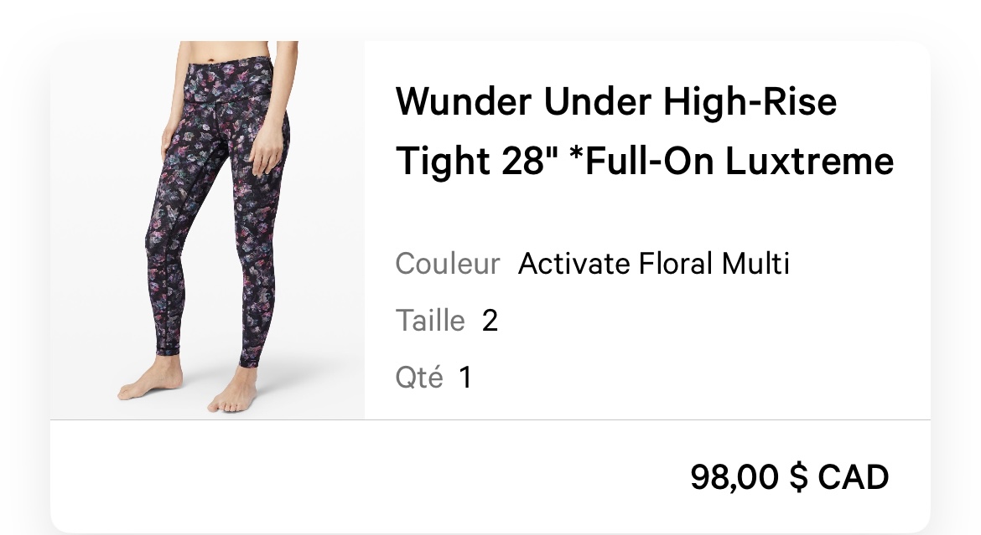
Task: Click the dollar sign in the price
Action: [799, 477]
